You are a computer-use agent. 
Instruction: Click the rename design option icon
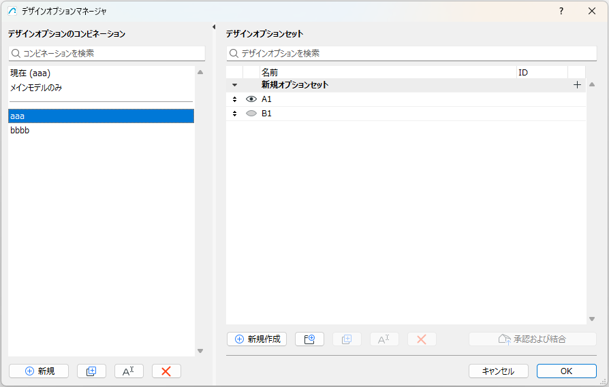point(384,339)
